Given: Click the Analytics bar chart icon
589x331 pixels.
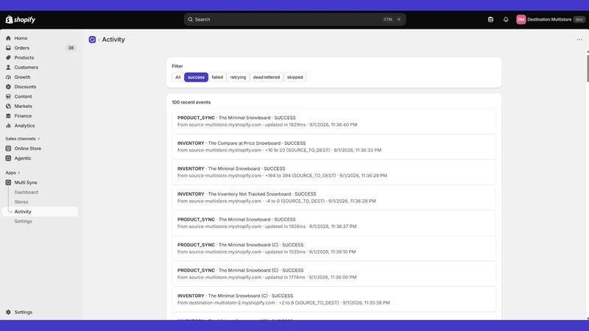Looking at the screenshot, I should [8, 126].
